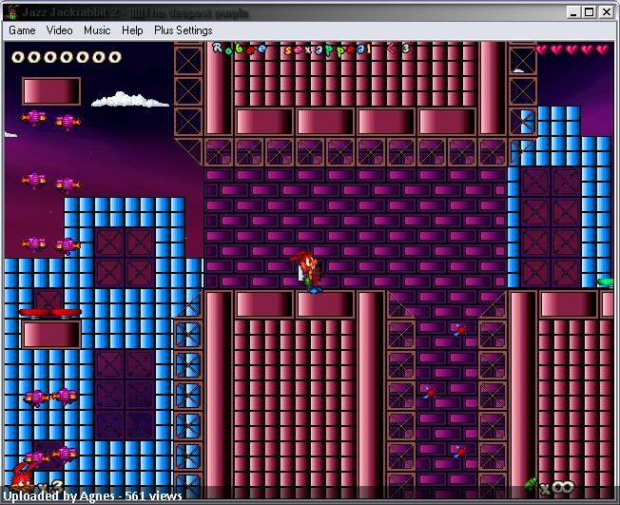620x505 pixels.
Task: Click the first pink heart health icon
Action: pos(541,49)
